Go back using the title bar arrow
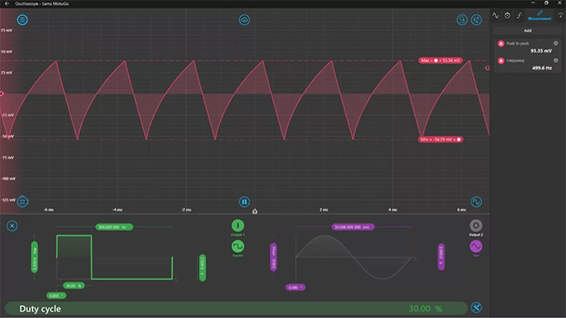Viewport: 566px width, 318px height. pyautogui.click(x=6, y=3)
